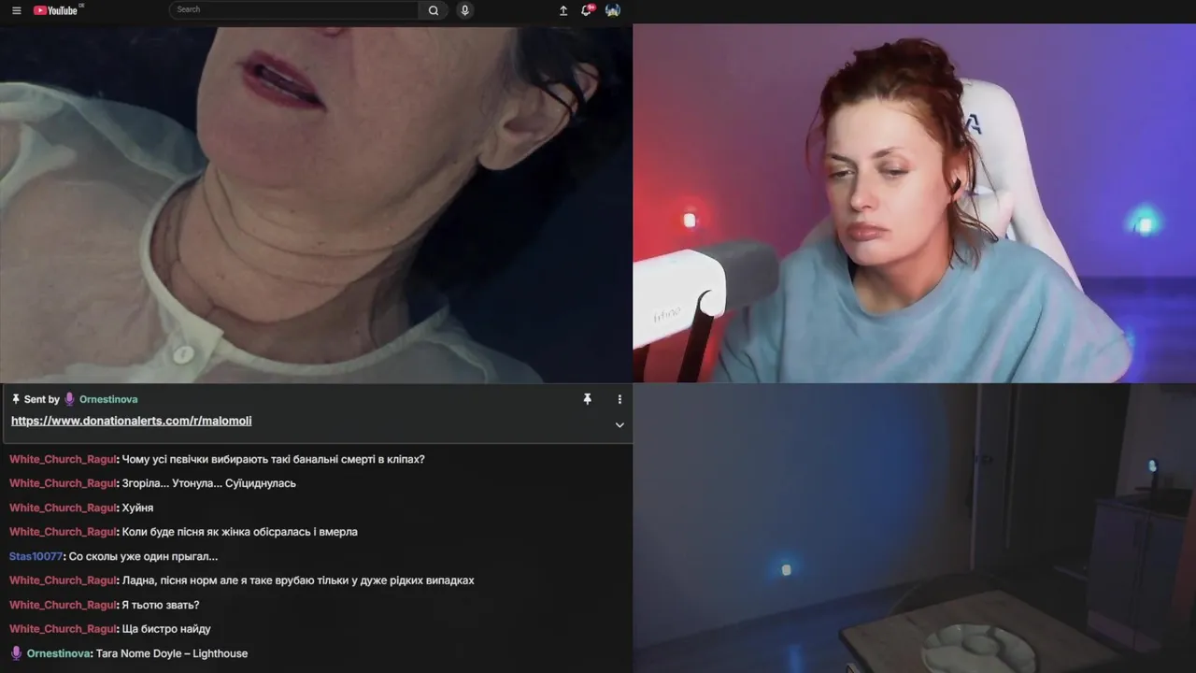Select message 'Коли буде пісня як жінка'
1196x673 pixels.
(x=240, y=532)
